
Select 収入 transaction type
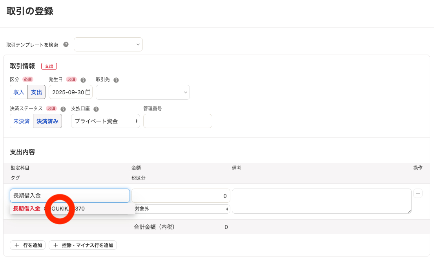pyautogui.click(x=19, y=92)
